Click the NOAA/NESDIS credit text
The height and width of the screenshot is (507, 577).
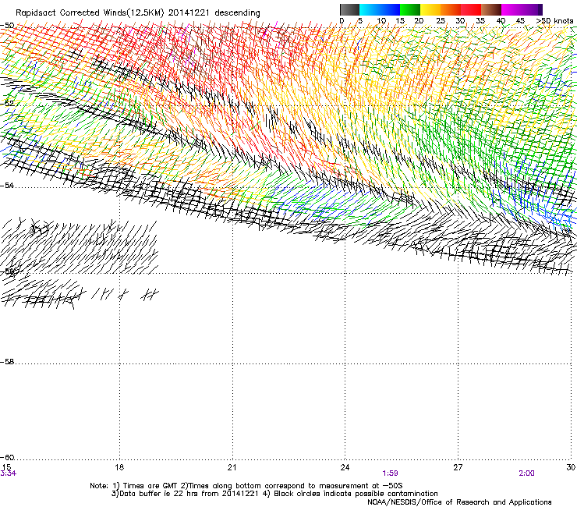459,502
